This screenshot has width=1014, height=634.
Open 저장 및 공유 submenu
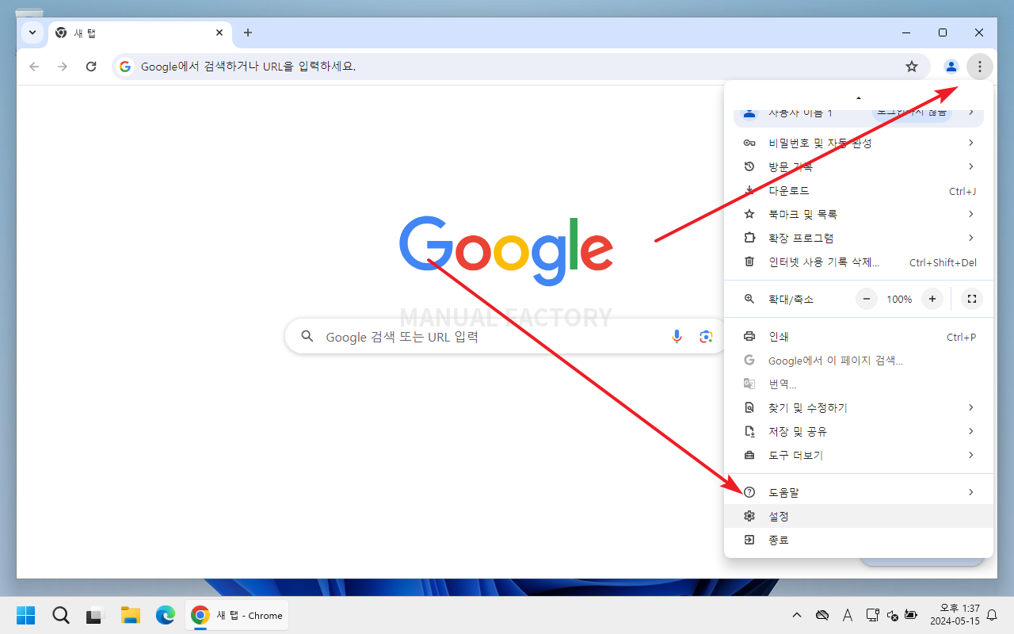click(858, 431)
